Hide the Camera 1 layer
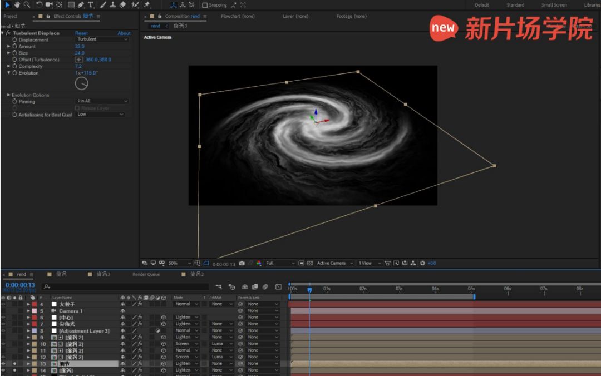The height and width of the screenshot is (376, 601). pyautogui.click(x=3, y=311)
